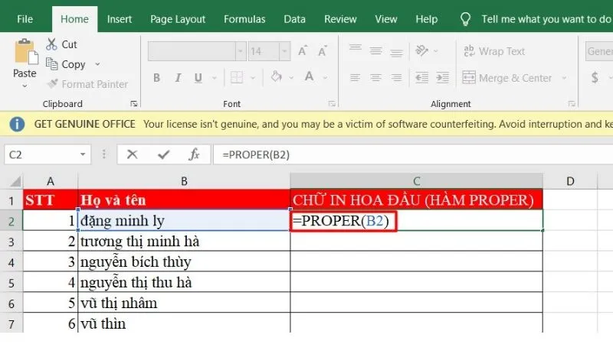
Task: Click Tell me what you want to do
Action: coord(546,18)
